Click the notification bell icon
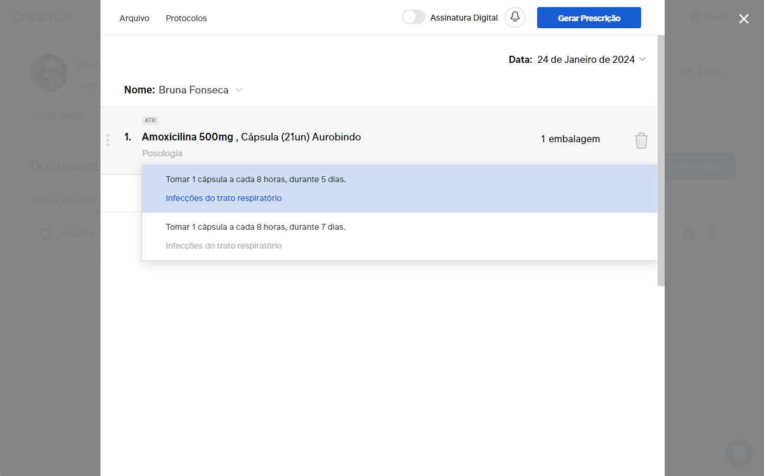The width and height of the screenshot is (764, 476). click(x=515, y=18)
